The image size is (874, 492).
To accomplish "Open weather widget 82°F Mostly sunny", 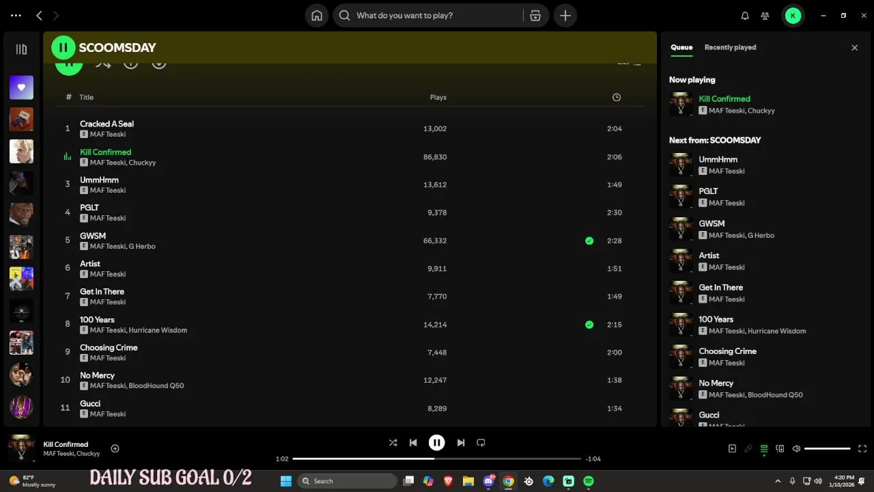I will [32, 481].
